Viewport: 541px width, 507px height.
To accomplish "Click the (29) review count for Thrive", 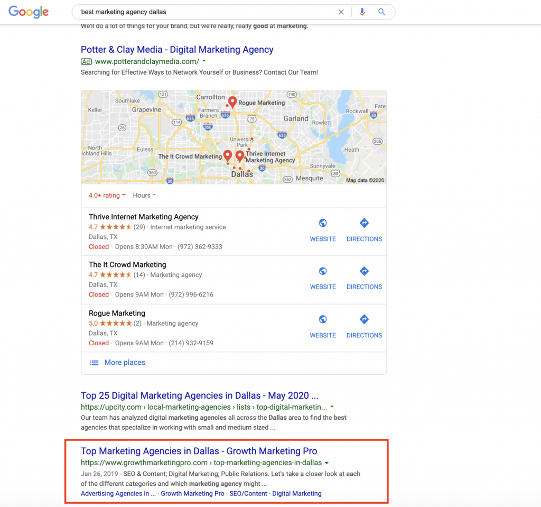I will tap(139, 227).
